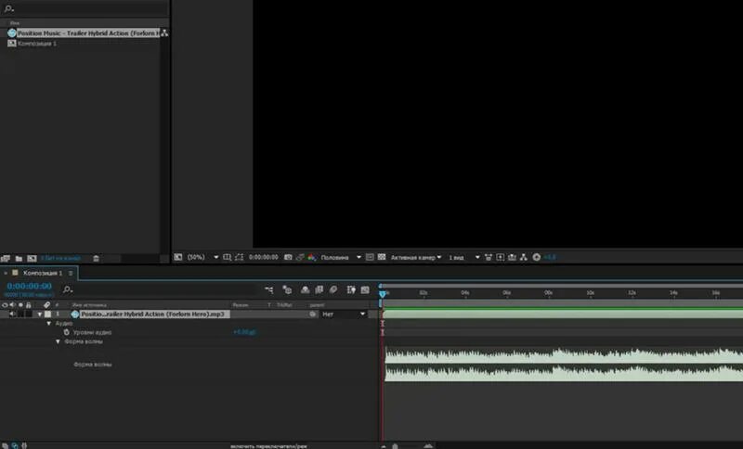
Task: Click the current time indicator in timeline ruler
Action: pos(383,294)
